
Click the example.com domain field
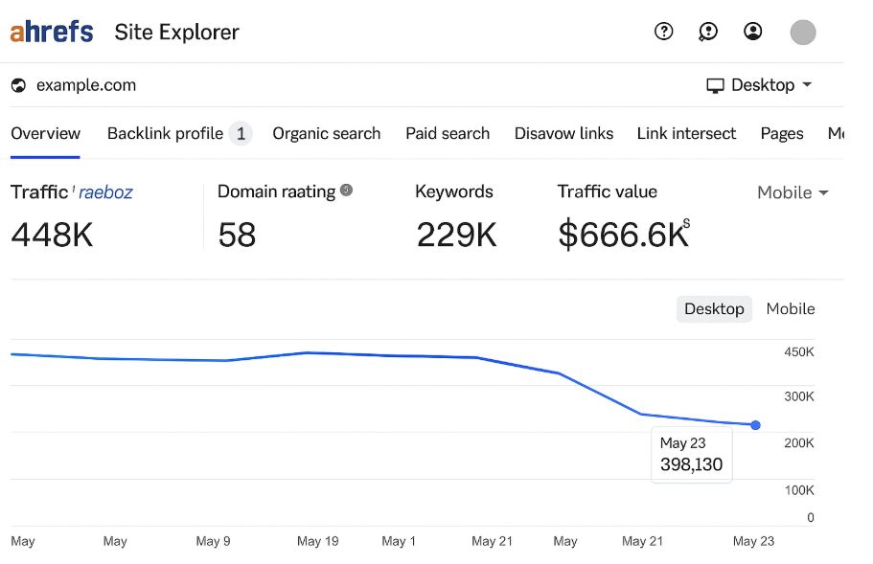point(85,85)
